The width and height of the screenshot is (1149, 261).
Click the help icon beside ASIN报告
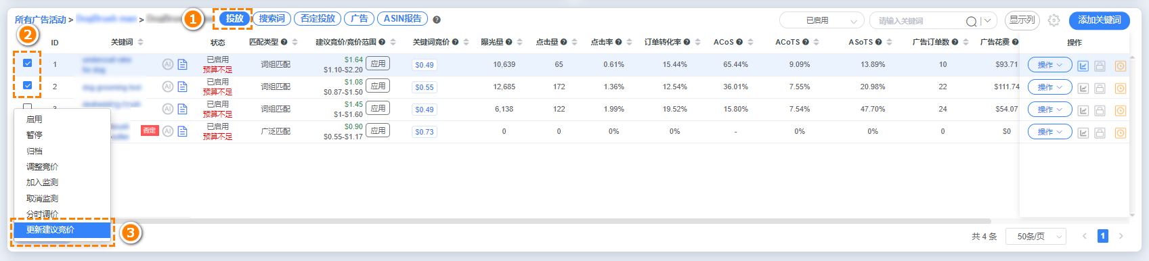point(437,20)
